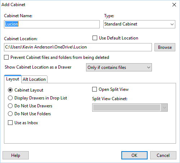This screenshot has height=163, width=180.
Task: Check Prevent Cabinet files from being deleted
Action: [x=6, y=57]
